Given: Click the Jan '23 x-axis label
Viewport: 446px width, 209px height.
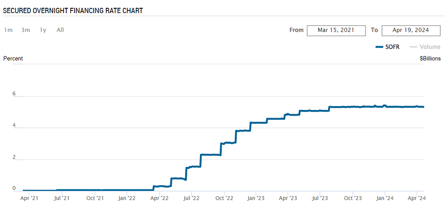Looking at the screenshot, I should click(256, 198).
